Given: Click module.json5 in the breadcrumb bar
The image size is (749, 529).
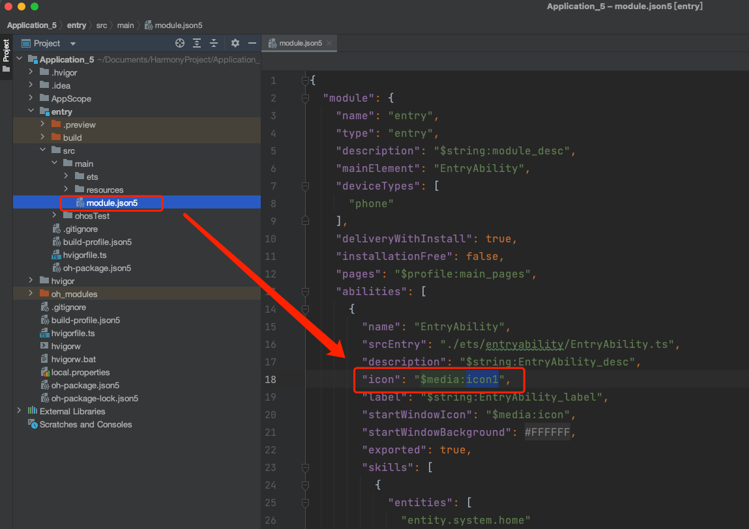Looking at the screenshot, I should pos(173,25).
